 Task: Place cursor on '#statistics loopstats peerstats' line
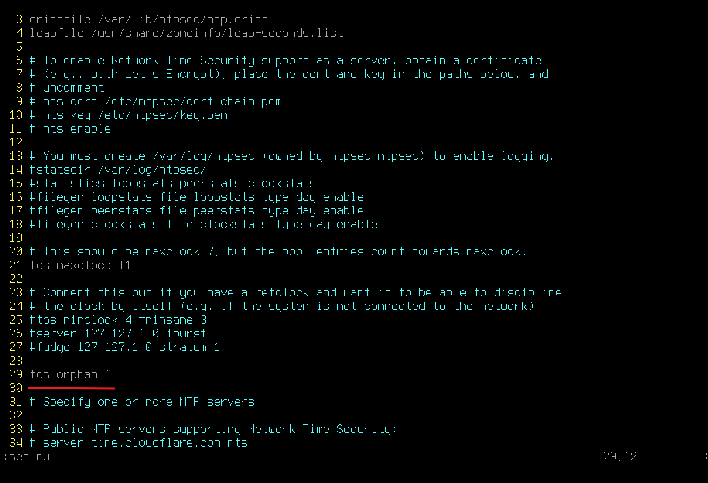(x=172, y=183)
